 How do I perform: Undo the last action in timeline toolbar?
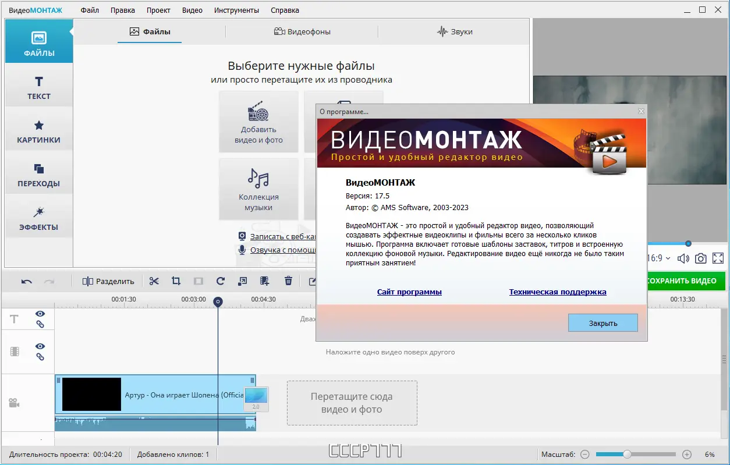coord(27,281)
